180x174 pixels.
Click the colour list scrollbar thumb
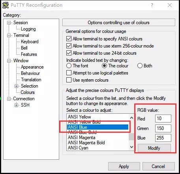(x=131, y=137)
